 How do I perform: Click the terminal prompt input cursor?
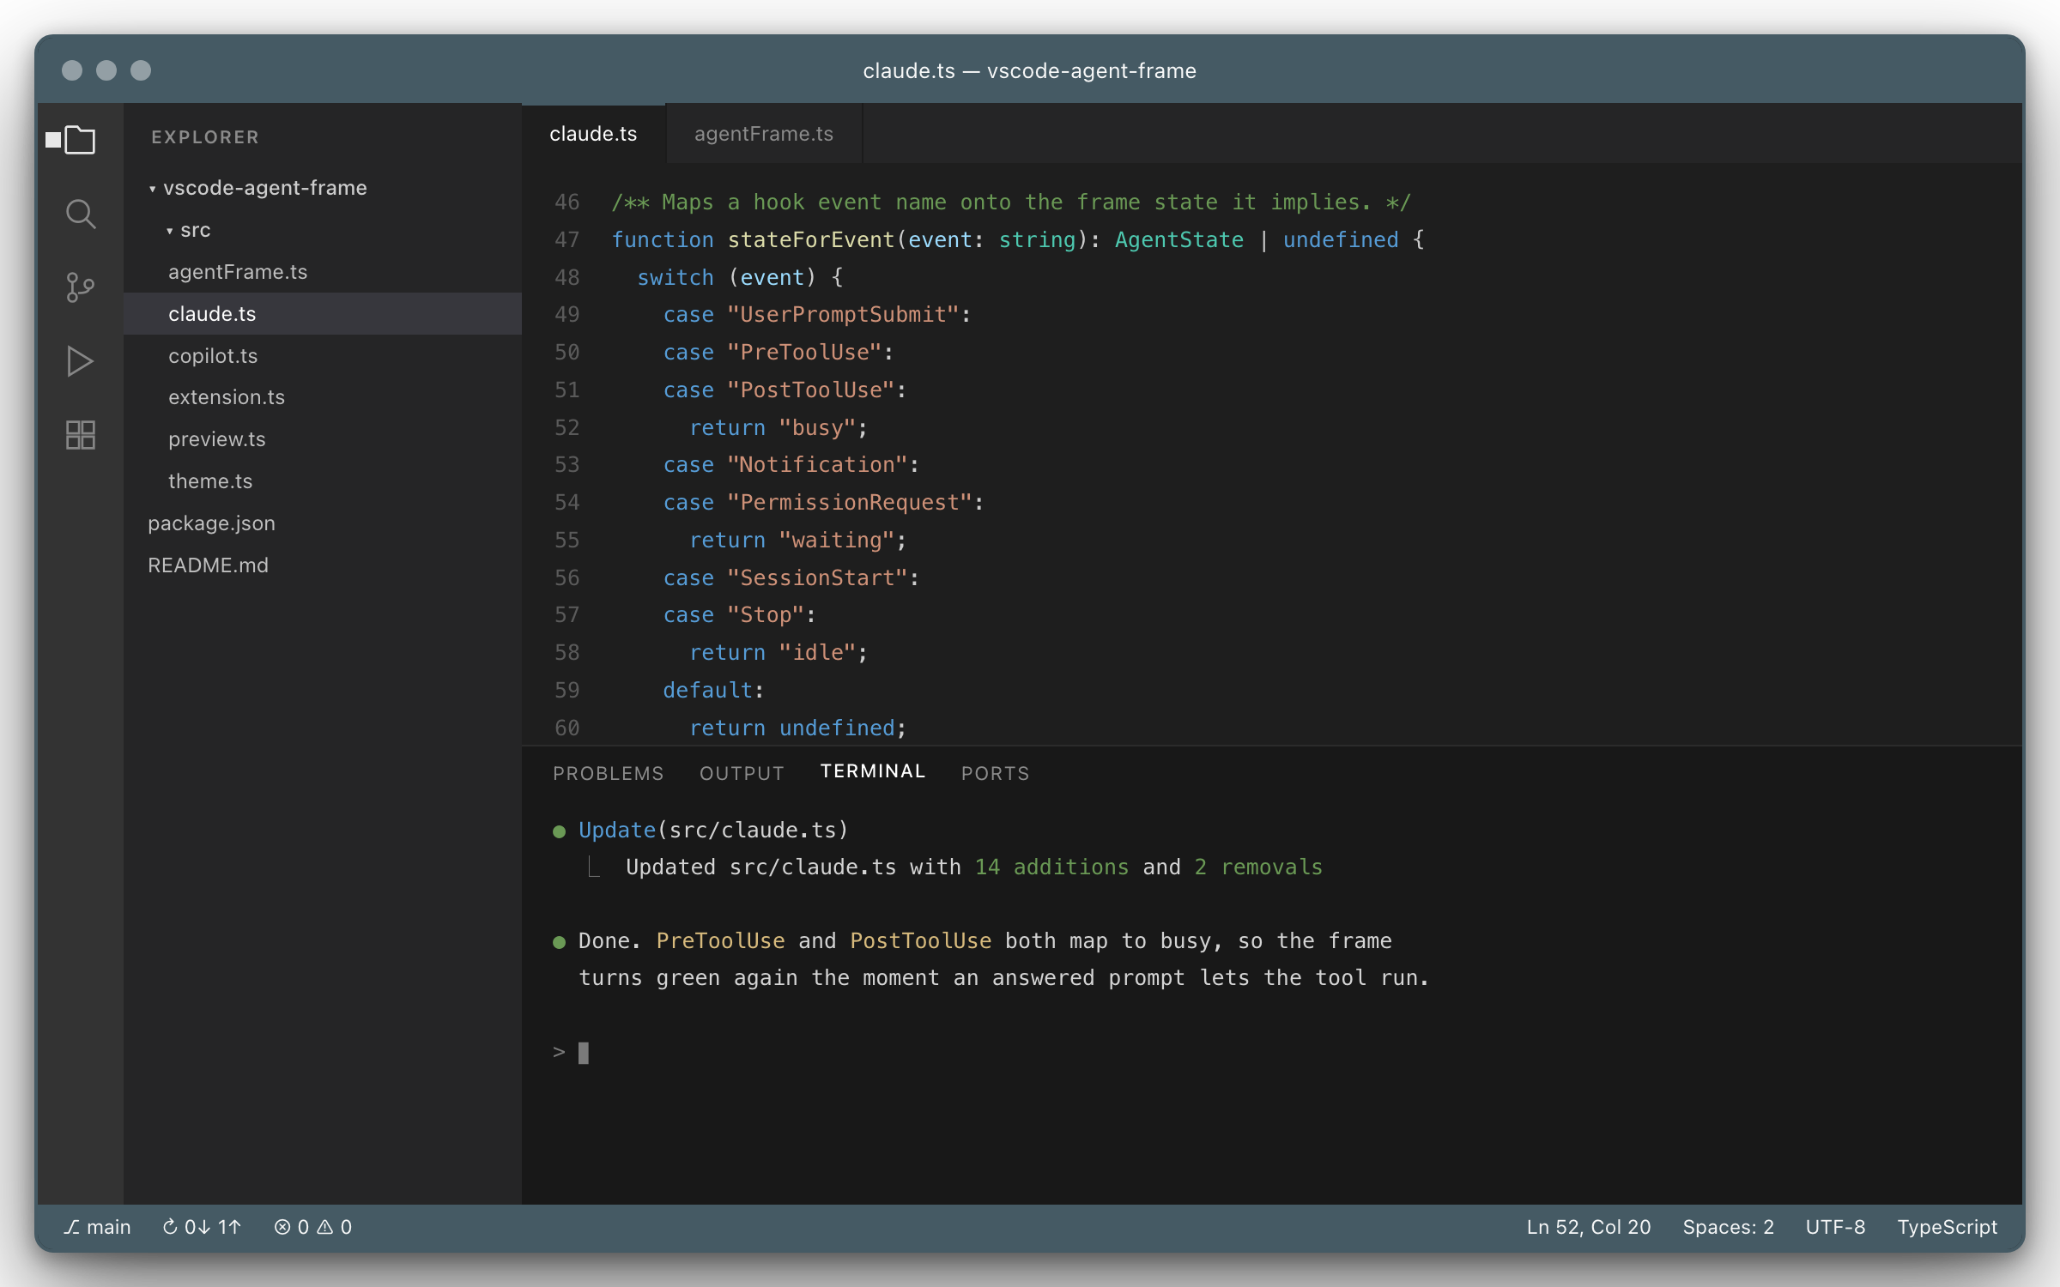[584, 1053]
